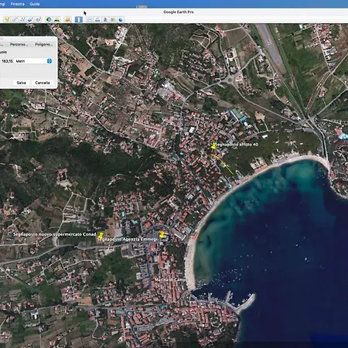This screenshot has height=348, width=348.
Task: Click the 183,15 distance value
Action: pos(7,61)
